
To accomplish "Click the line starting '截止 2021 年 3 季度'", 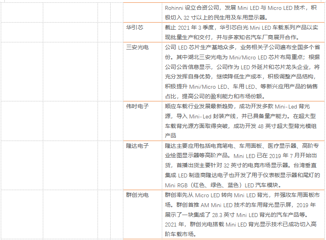I will (242, 28).
